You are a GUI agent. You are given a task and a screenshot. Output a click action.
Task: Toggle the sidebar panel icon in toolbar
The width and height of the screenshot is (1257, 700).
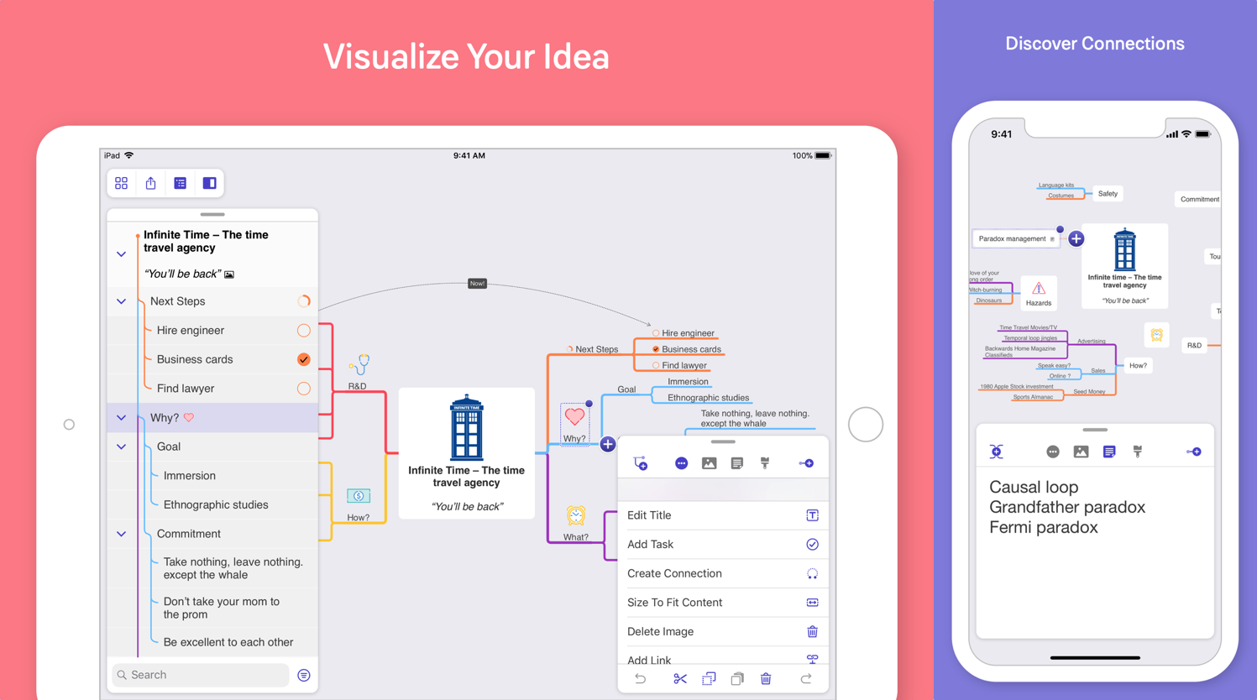click(x=209, y=182)
